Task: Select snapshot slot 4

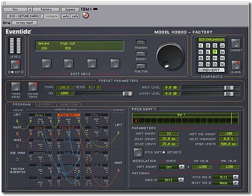Action: click(x=222, y=46)
